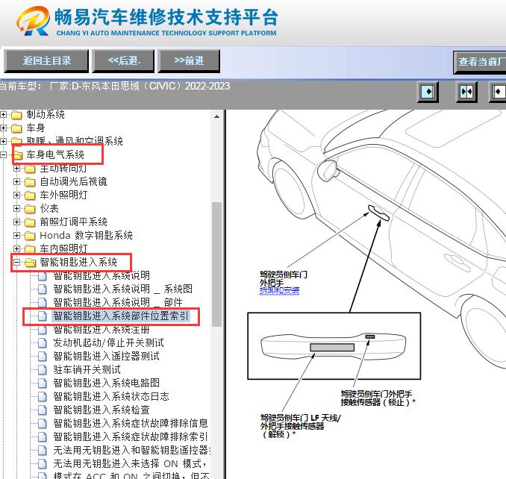The height and width of the screenshot is (479, 506).
Task: Open 无法用无钥匙进入来选择 ON 模式 entry
Action: pyautogui.click(x=131, y=463)
